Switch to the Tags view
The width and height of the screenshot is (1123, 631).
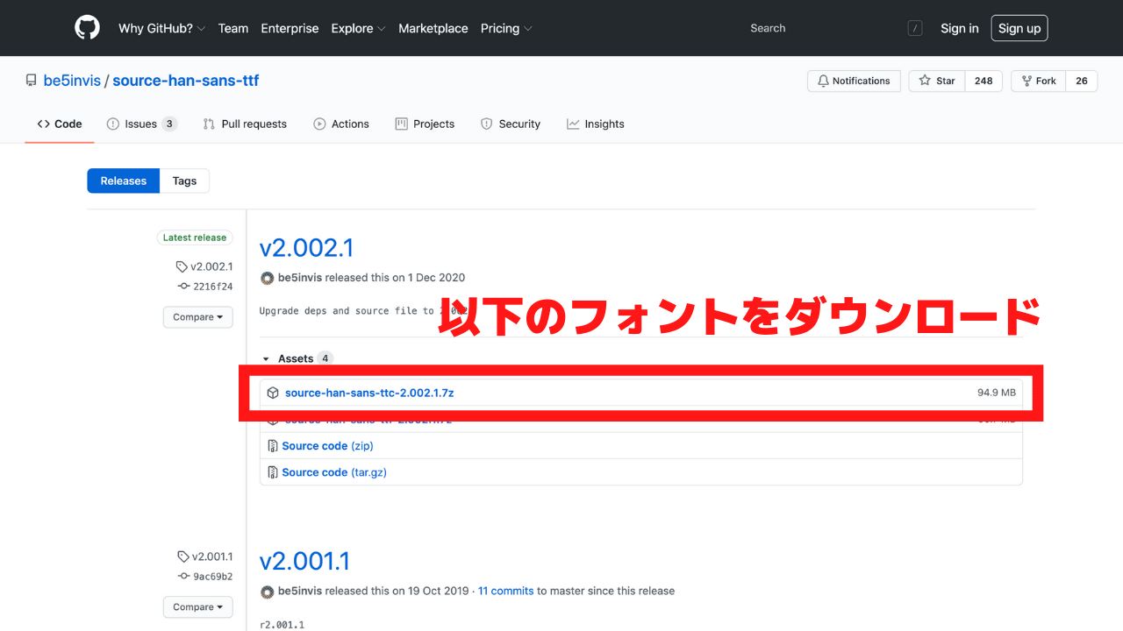[184, 181]
